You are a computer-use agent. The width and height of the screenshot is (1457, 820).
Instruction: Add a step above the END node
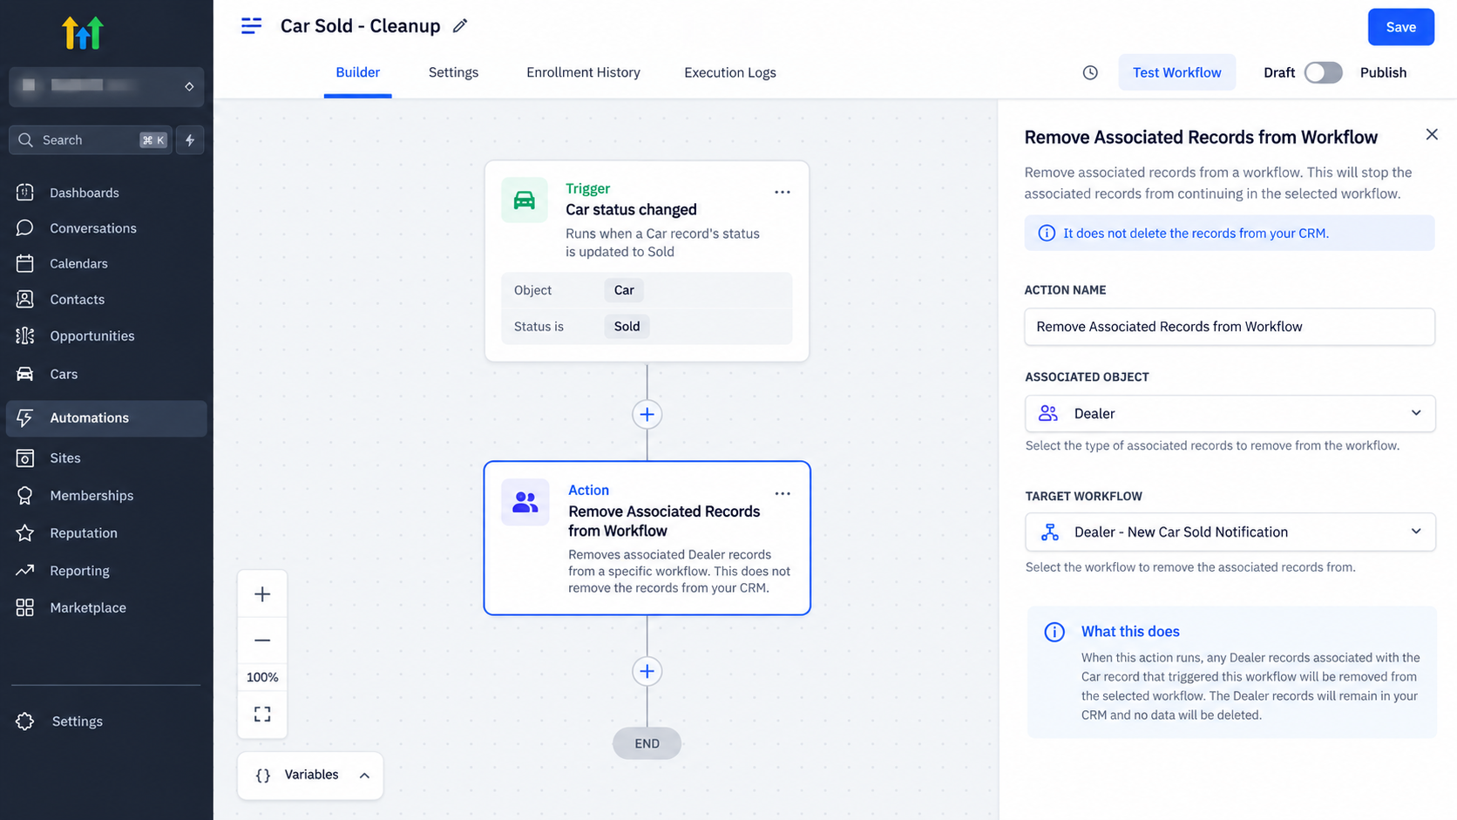[647, 671]
